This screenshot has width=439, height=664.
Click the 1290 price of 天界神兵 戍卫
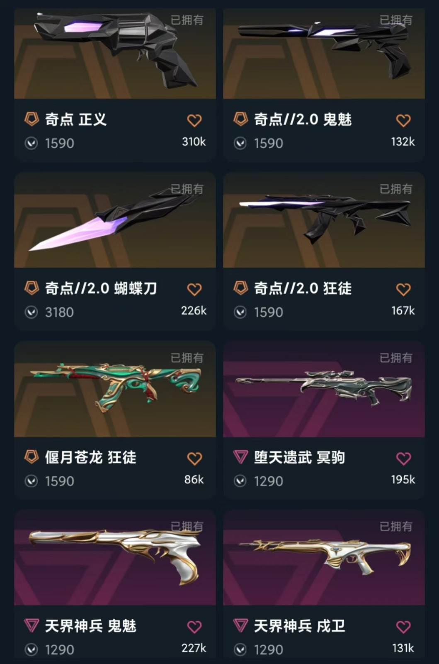point(268,649)
